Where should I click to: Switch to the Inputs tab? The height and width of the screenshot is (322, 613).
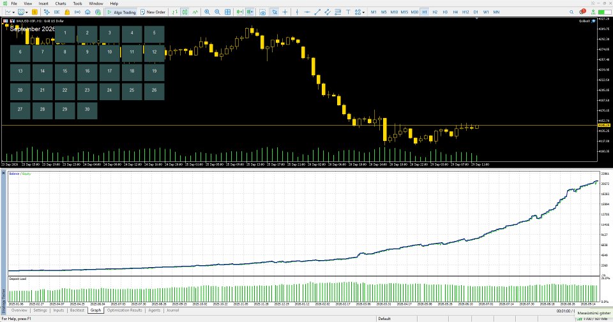tap(59, 311)
